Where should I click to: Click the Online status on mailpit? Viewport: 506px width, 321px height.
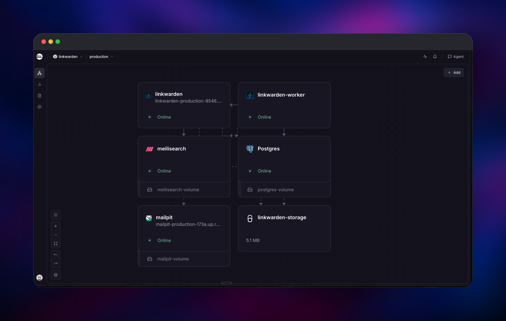(x=164, y=240)
